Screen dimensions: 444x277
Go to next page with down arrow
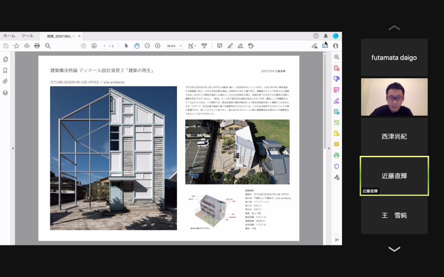point(94,46)
